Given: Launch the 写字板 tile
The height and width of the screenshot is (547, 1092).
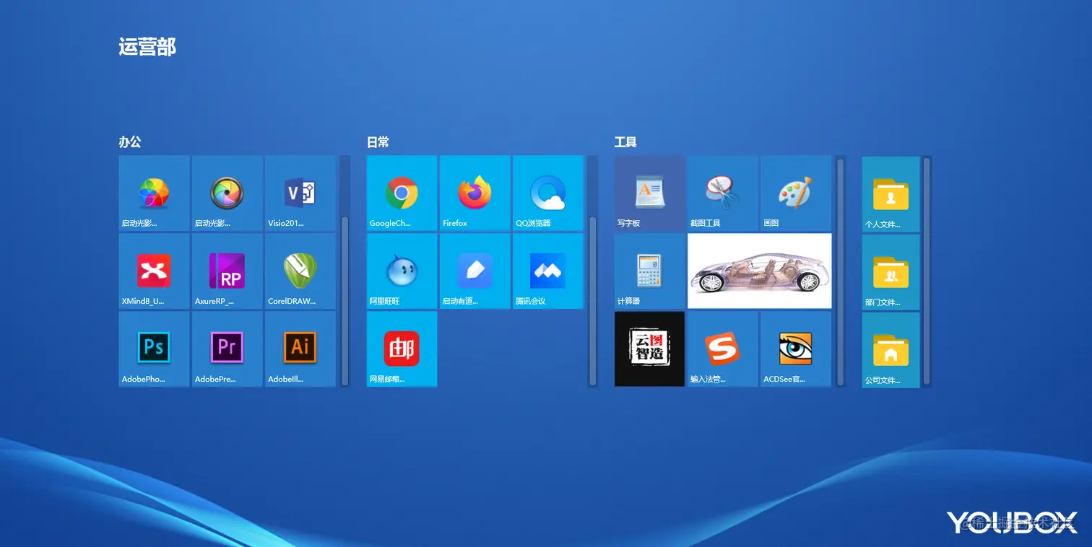Looking at the screenshot, I should tap(650, 193).
